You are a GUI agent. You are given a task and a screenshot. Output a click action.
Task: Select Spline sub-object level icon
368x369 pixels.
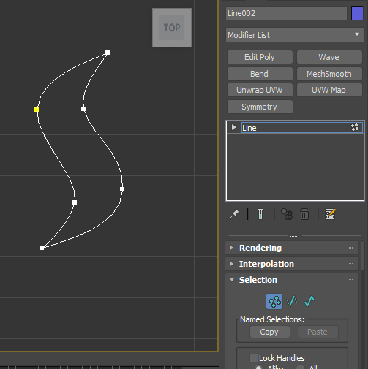pyautogui.click(x=309, y=301)
